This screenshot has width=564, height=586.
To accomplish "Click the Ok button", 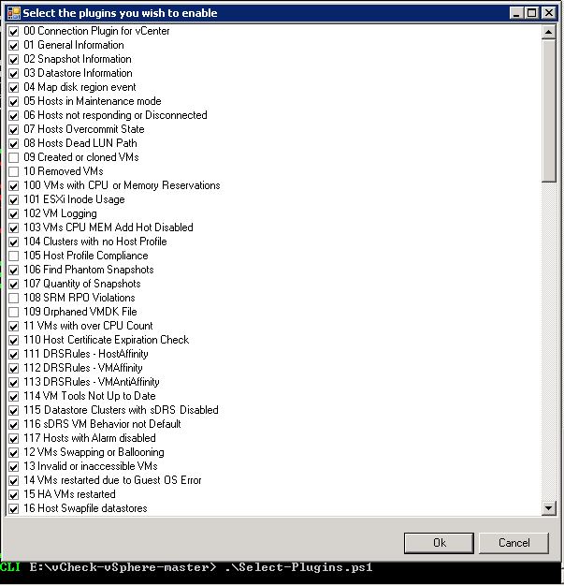I will coord(439,543).
